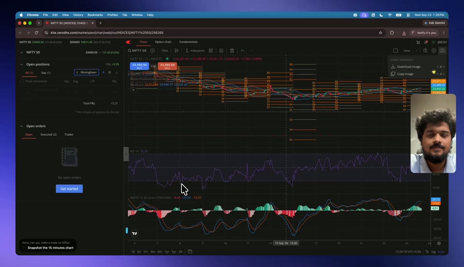
Task: Open the chart snapshot camera icon
Action: [x=442, y=51]
